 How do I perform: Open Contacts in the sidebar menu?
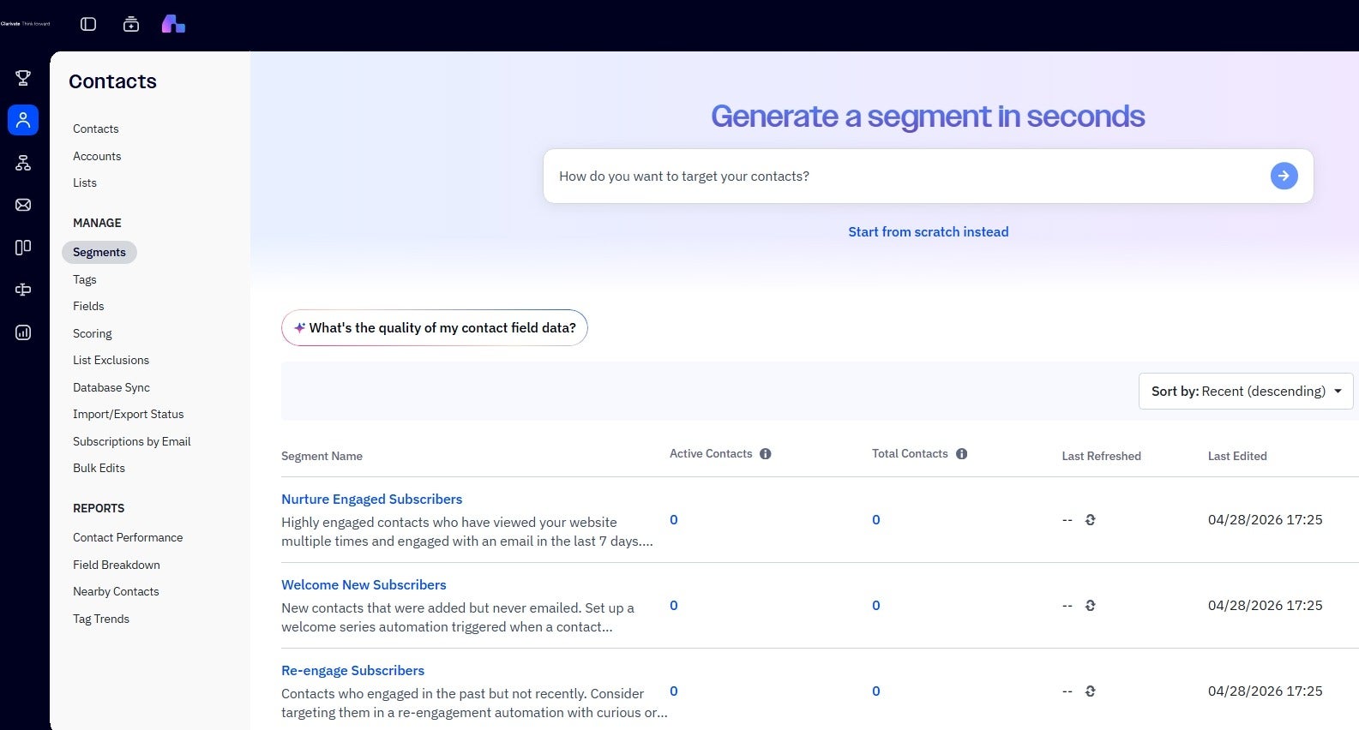[95, 129]
